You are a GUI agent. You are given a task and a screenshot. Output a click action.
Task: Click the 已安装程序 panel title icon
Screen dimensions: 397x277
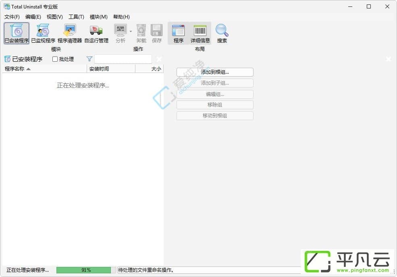7,59
